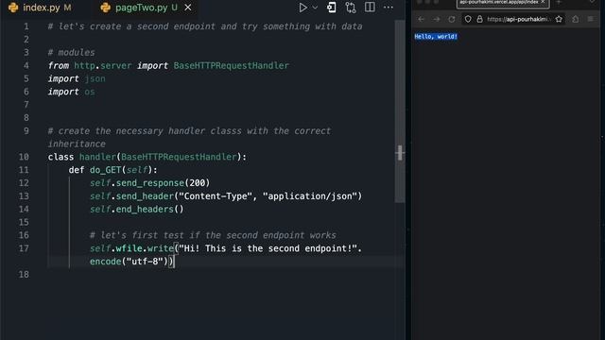Viewport: 605px width, 340px height.
Task: Click empty line 18 number
Action: click(24, 275)
